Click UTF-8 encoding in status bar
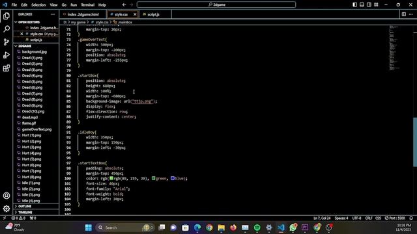This screenshot has height=234, width=417. tap(356, 218)
